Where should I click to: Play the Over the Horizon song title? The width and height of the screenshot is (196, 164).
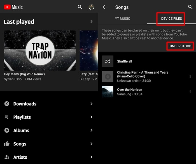coord(129,90)
